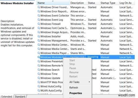The image size is (138, 98).
Task: Sort services by the Name column header
Action: coord(53,3)
